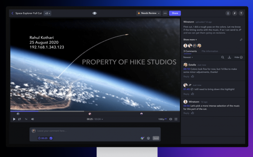This screenshot has width=253, height=157.
Task: Click Show more + link in description
Action: pyautogui.click(x=190, y=40)
